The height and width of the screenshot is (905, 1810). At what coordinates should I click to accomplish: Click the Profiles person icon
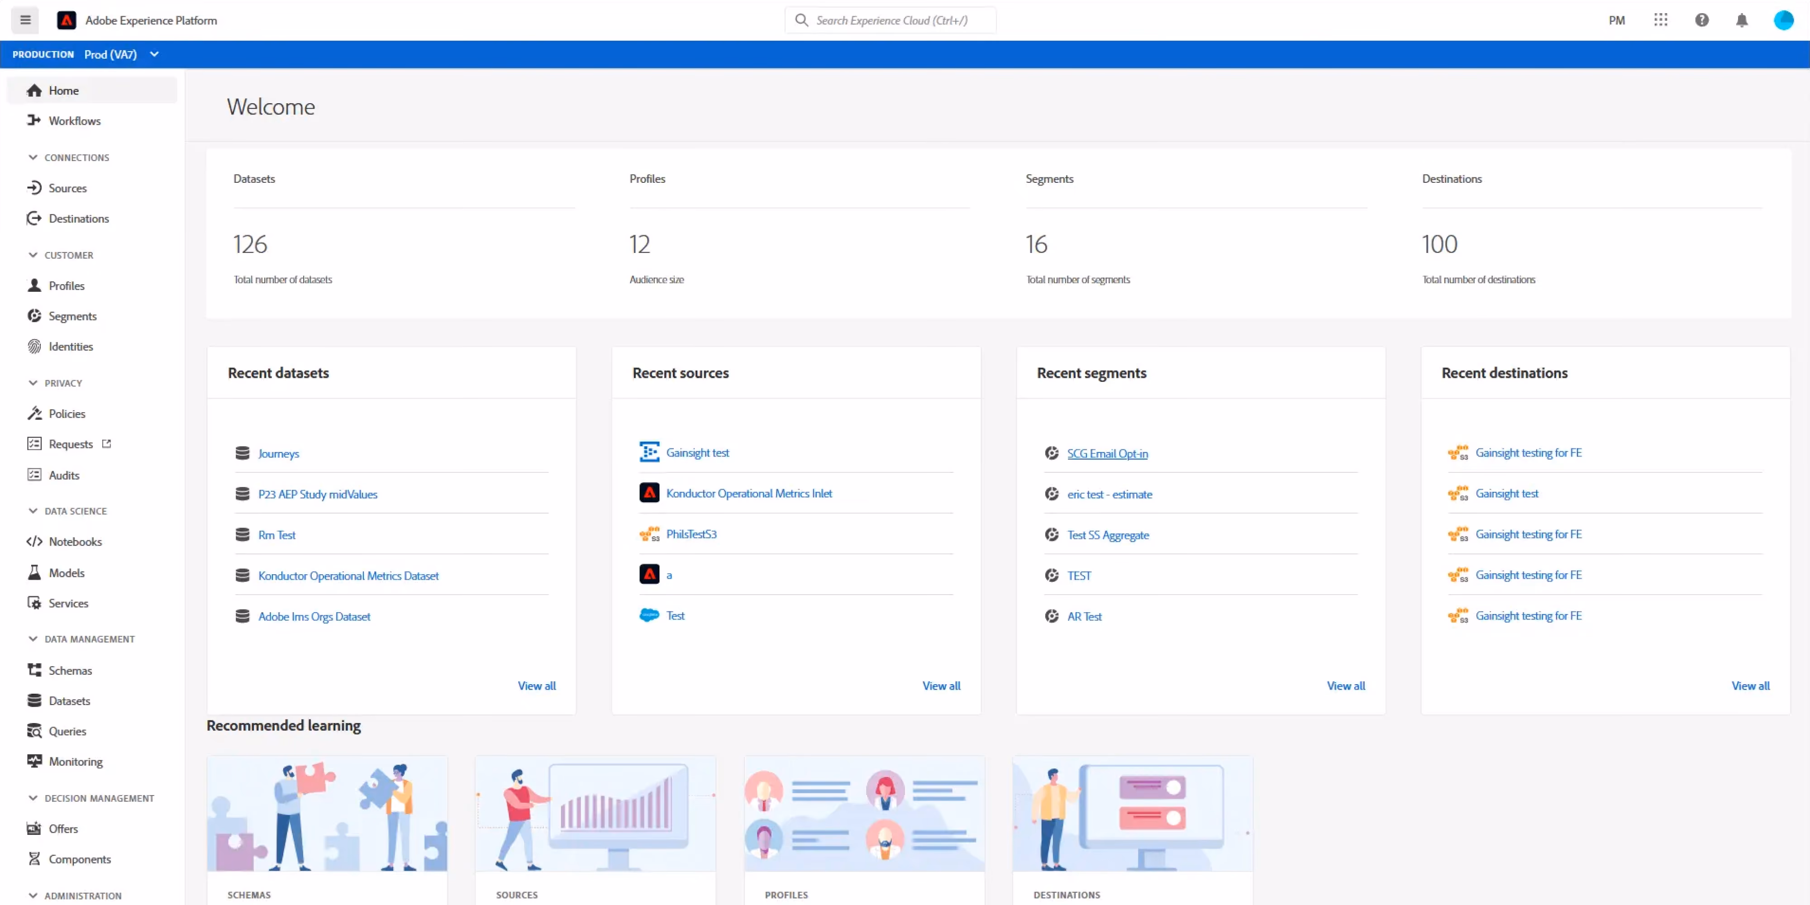[x=34, y=285]
